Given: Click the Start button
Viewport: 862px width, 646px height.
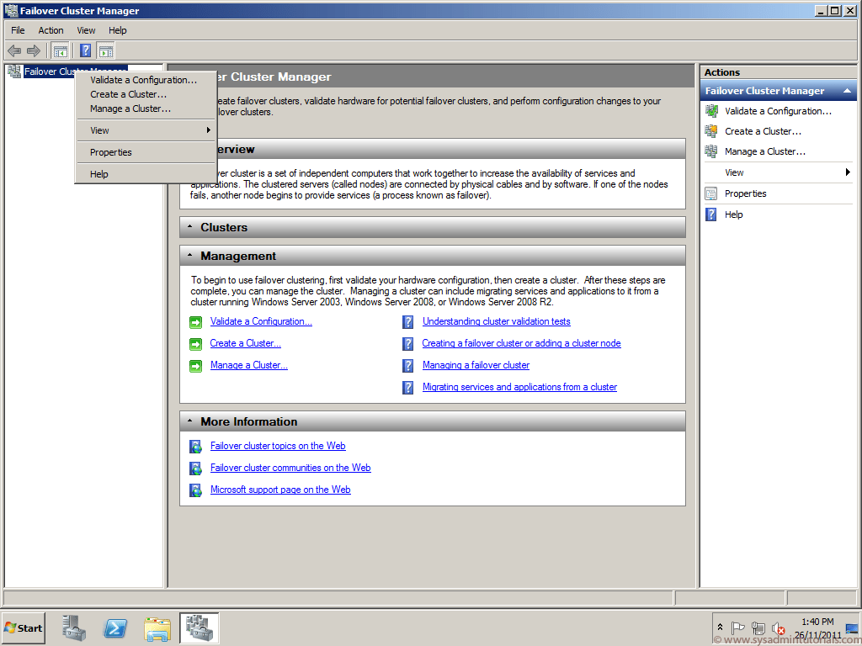Looking at the screenshot, I should pos(23,627).
